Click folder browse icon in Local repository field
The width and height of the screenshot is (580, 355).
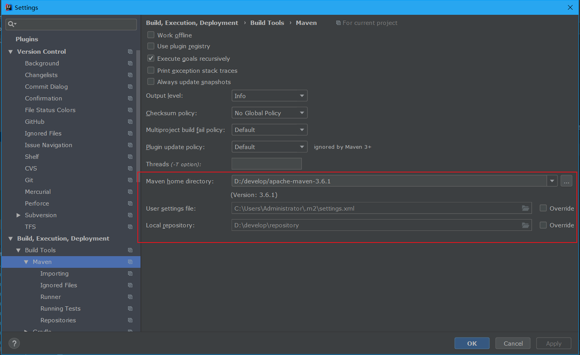click(526, 225)
